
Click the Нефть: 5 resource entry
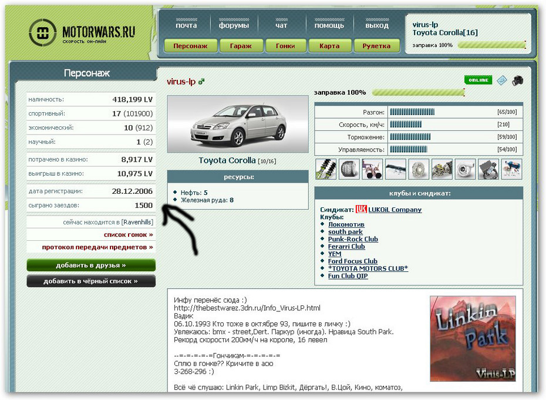(x=194, y=193)
